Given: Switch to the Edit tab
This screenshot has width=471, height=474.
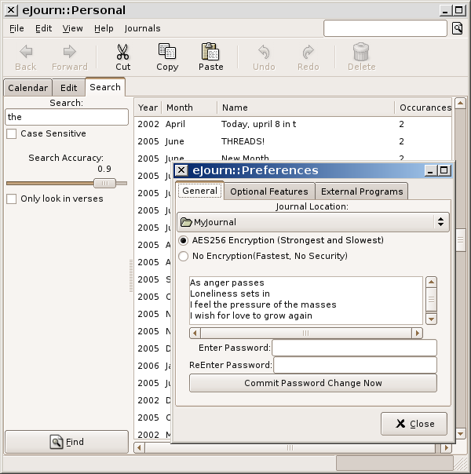Looking at the screenshot, I should (x=68, y=88).
